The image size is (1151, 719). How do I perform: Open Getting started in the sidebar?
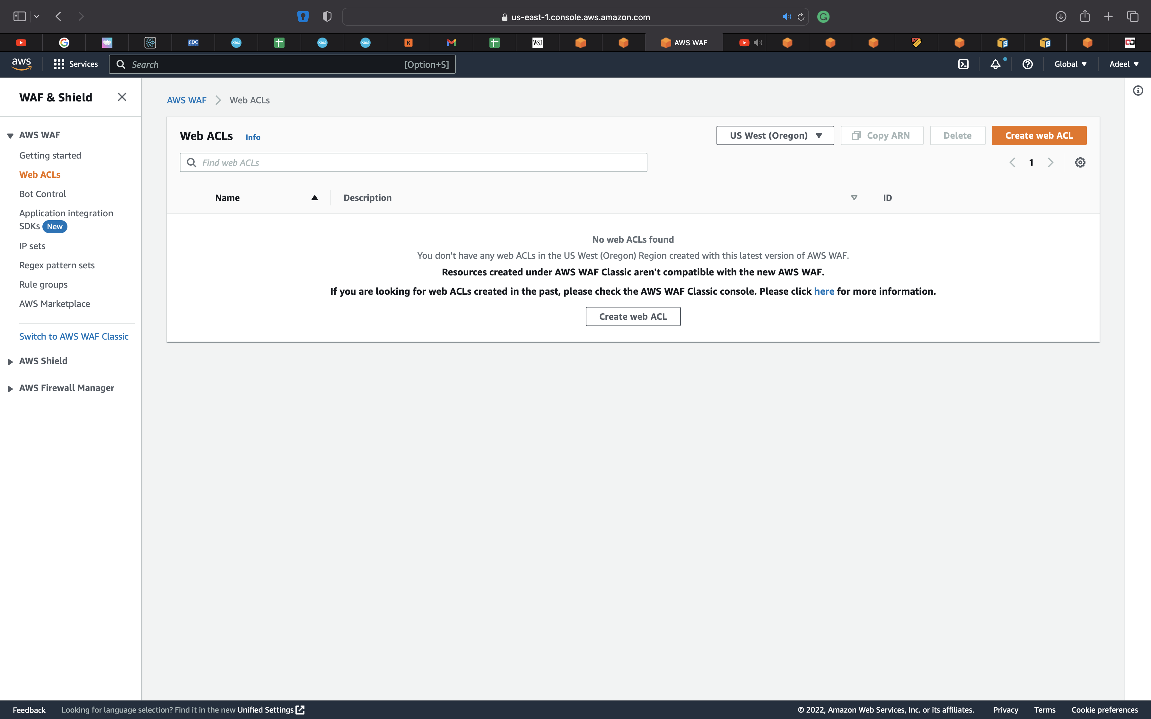tap(50, 155)
